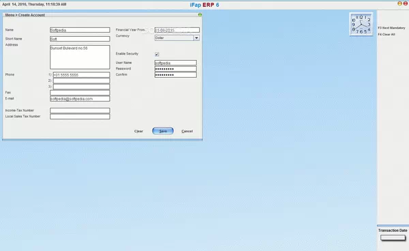Click the Financial Year From date field
Viewport: 409px width, 251px height.
pyautogui.click(x=177, y=30)
